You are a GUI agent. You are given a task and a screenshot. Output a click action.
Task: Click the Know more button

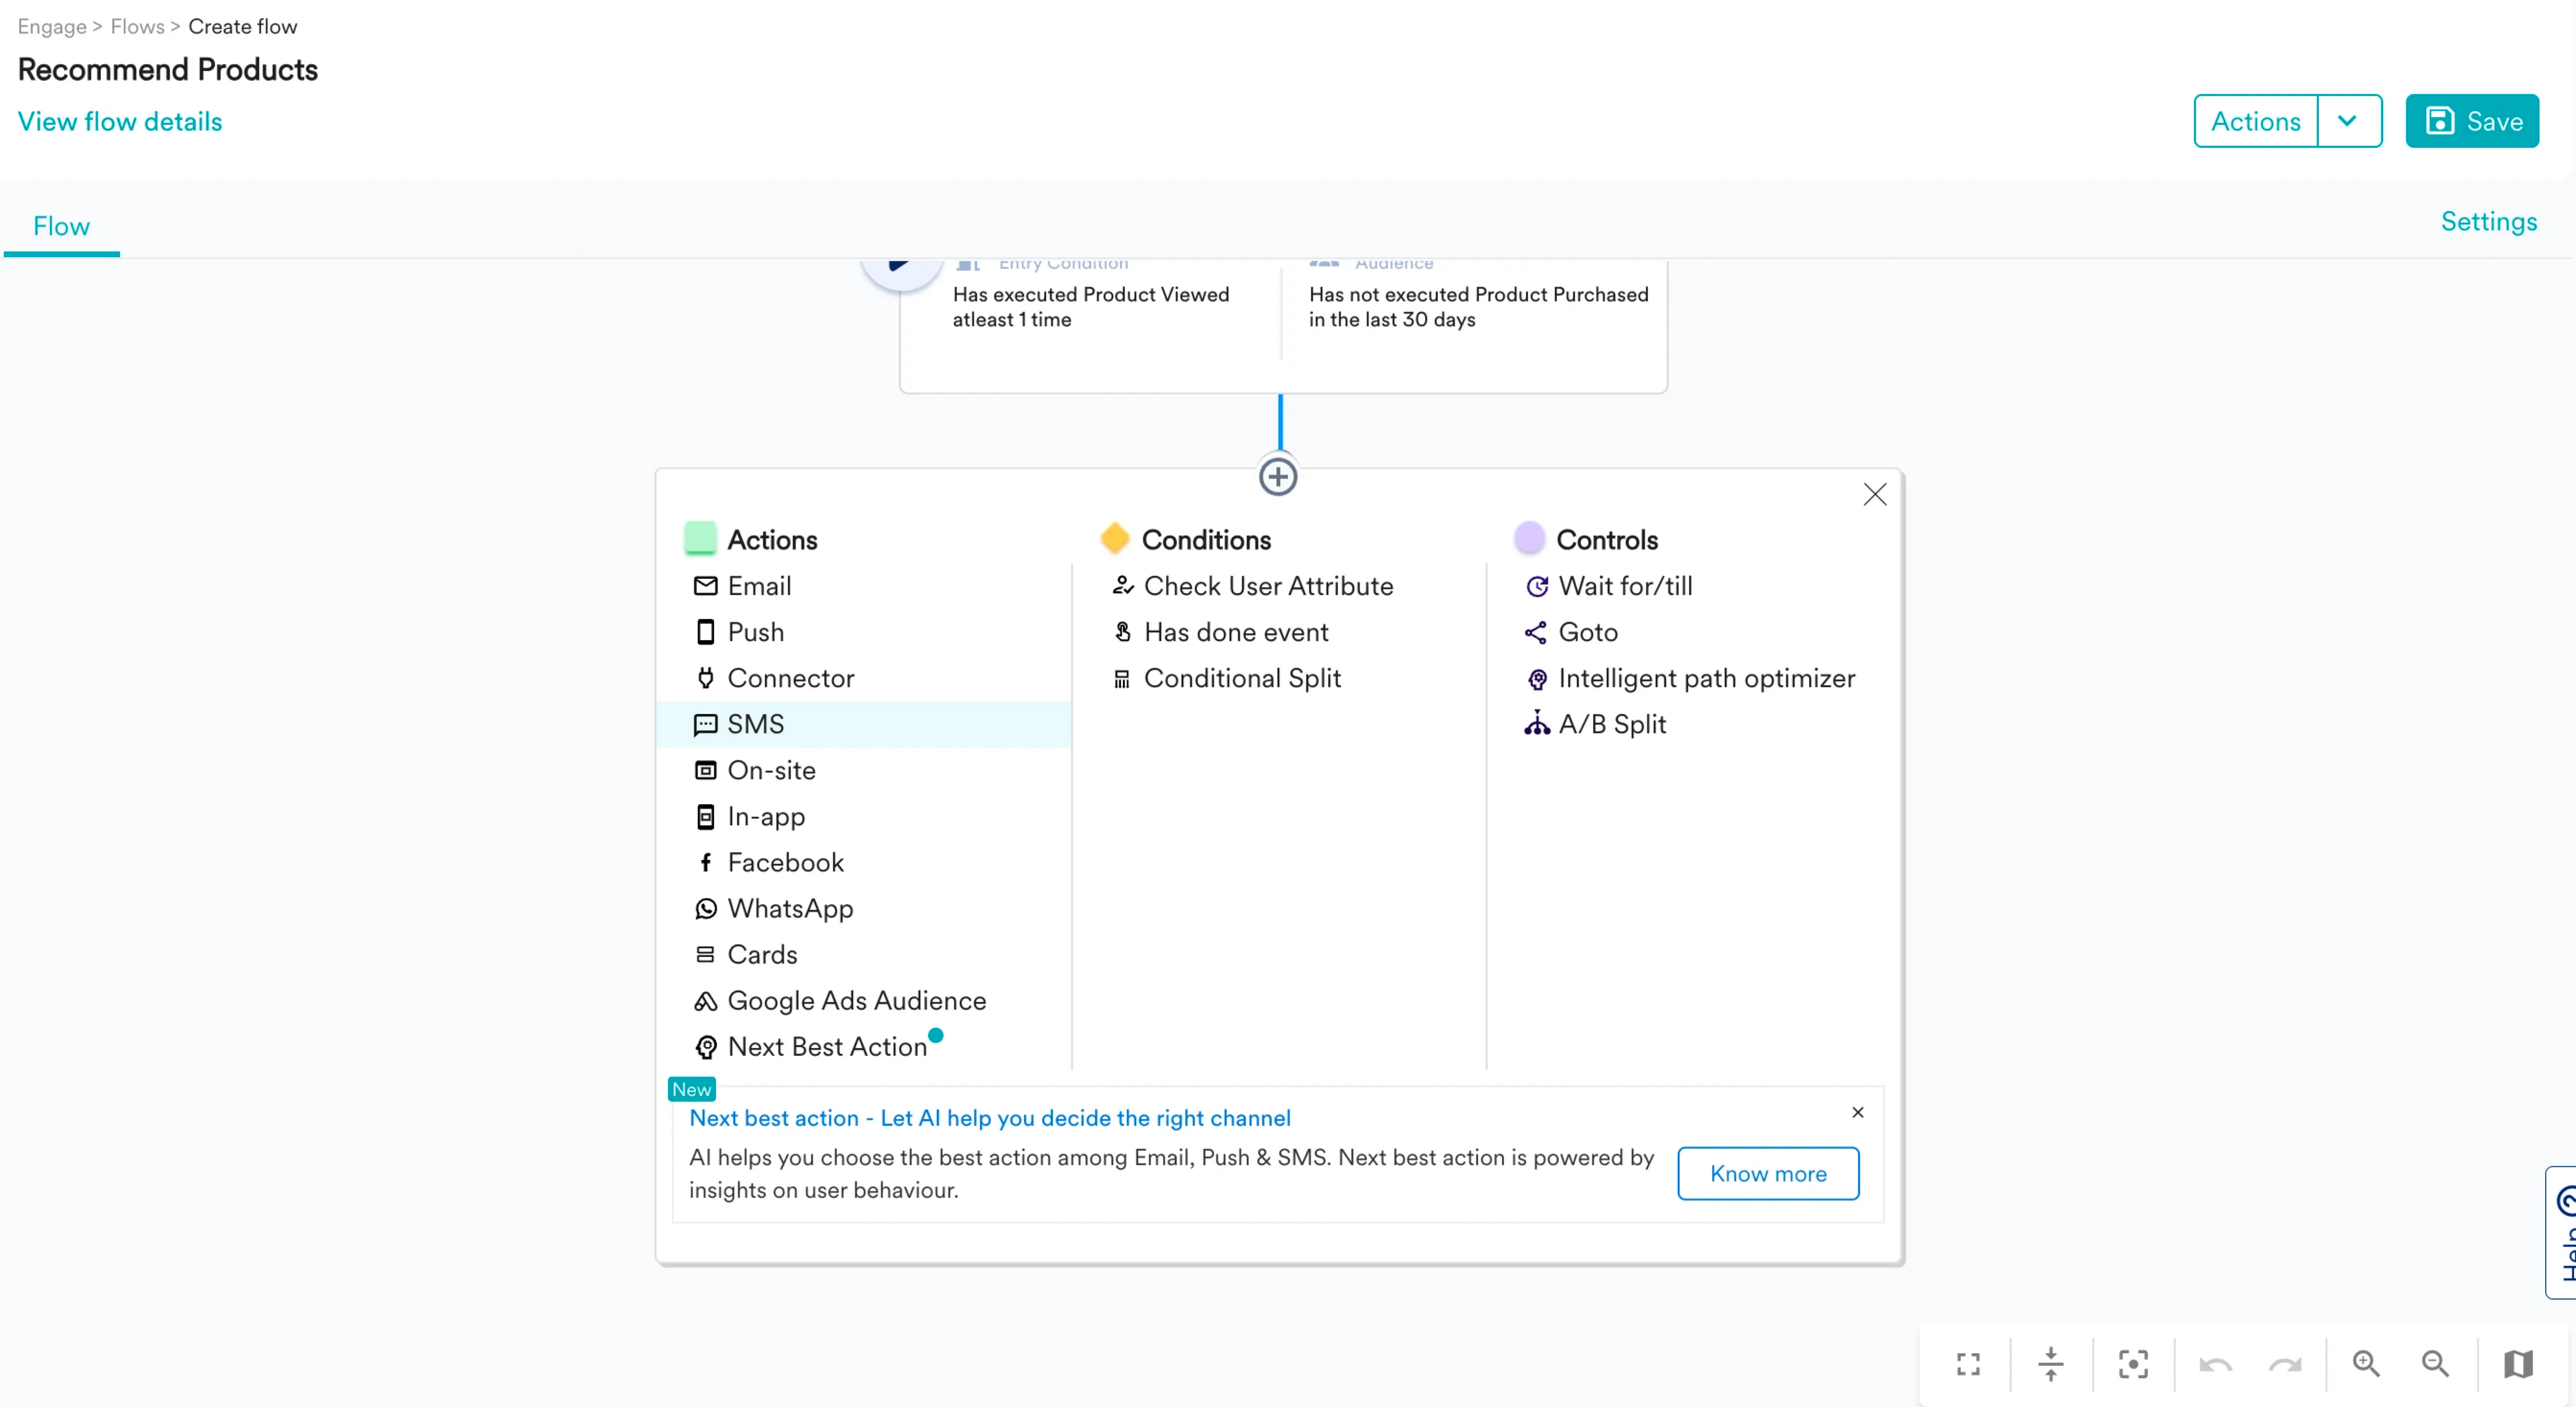pyautogui.click(x=1767, y=1173)
